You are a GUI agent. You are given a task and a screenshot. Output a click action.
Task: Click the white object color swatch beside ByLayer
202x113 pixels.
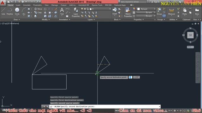139,9
